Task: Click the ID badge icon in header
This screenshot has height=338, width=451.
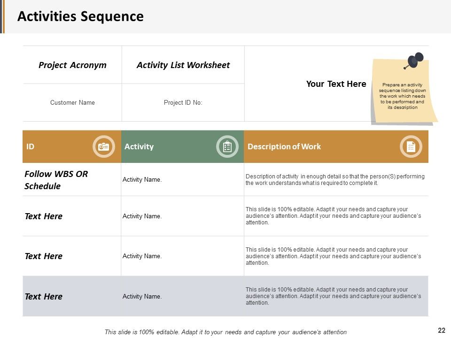Action: [x=104, y=146]
